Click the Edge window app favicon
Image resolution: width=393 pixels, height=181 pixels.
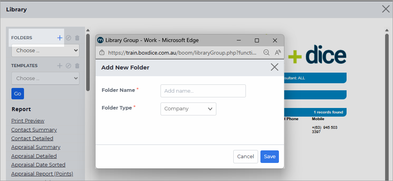tap(100, 40)
